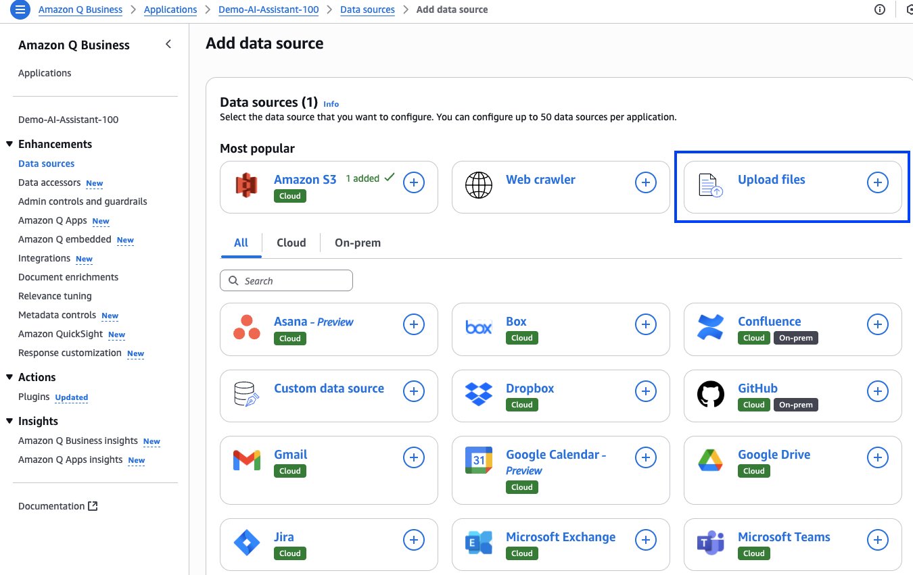
Task: Open Plugins in sidebar
Action: point(34,397)
